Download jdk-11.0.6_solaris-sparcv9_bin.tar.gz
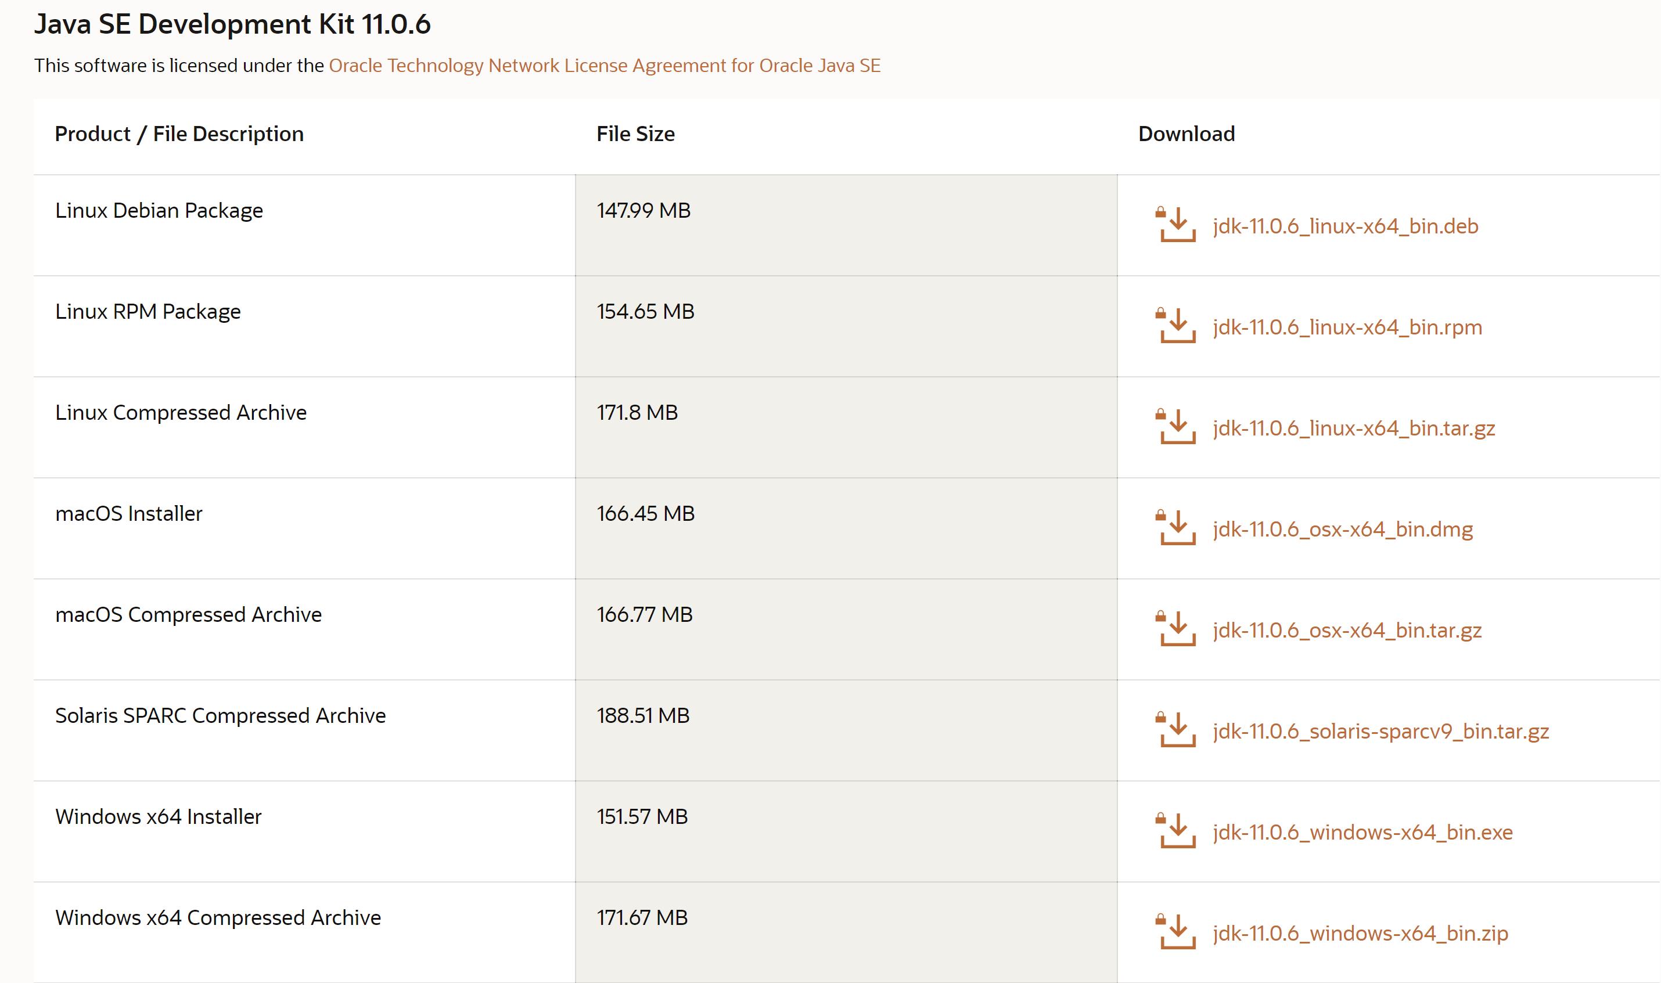 (x=1380, y=731)
